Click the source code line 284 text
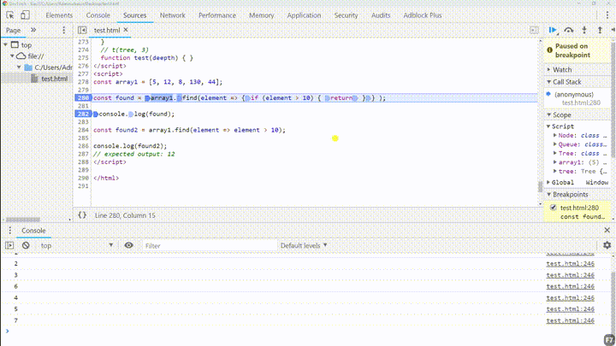Viewport: 616px width, 346px height. (189, 130)
